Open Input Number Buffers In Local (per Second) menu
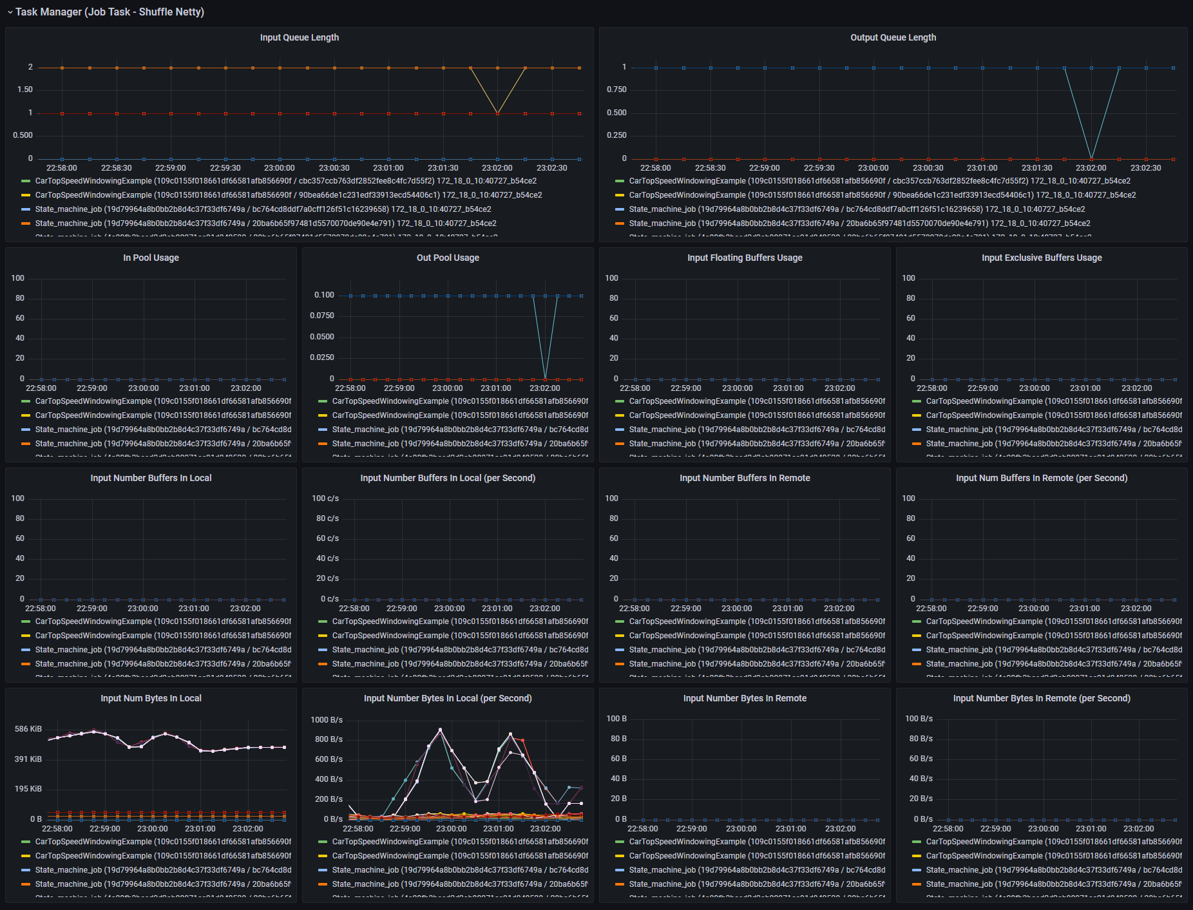Screen dimensions: 1193x910 click(x=448, y=478)
